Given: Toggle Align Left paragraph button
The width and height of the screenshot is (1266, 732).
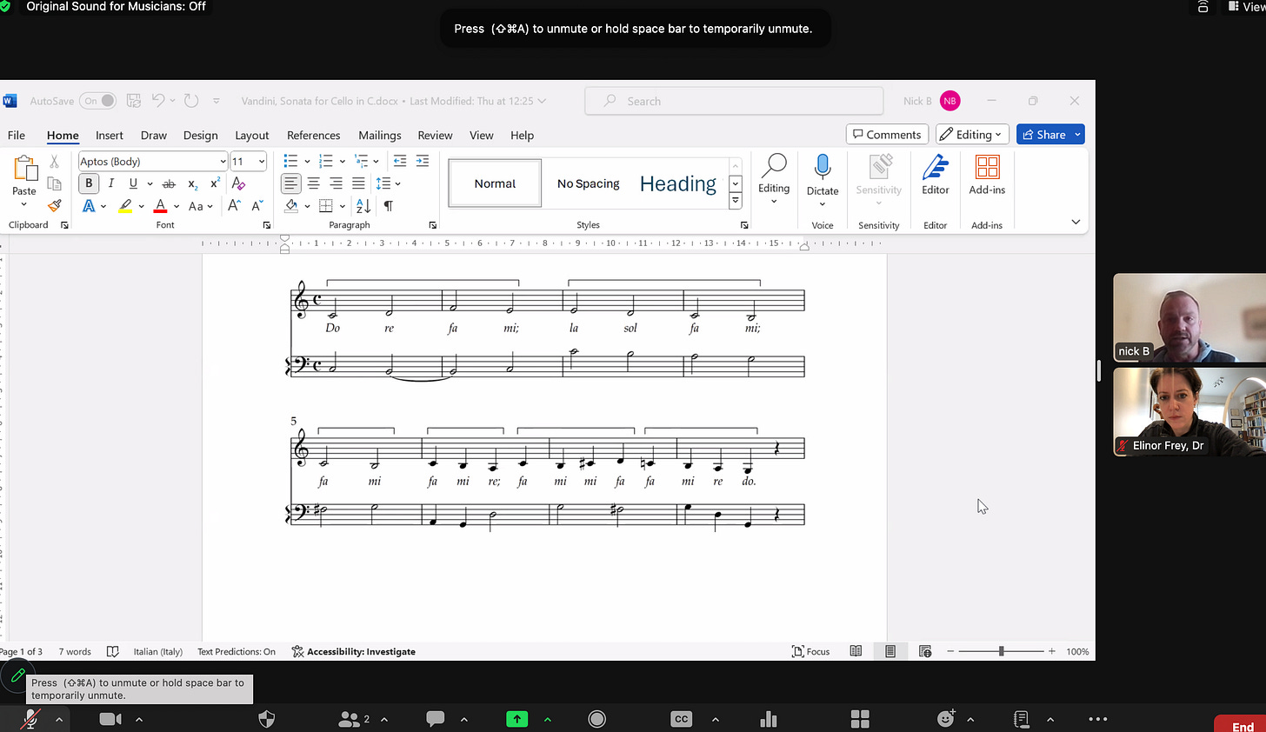Looking at the screenshot, I should tap(290, 183).
